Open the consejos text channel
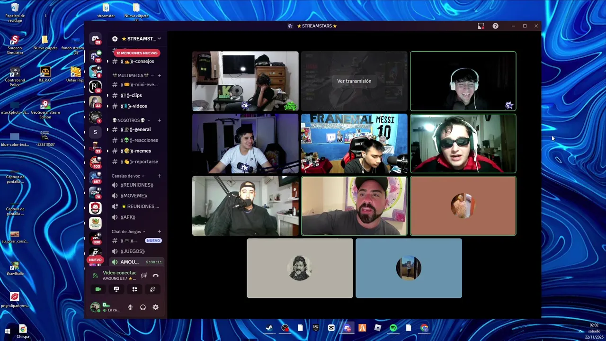Screen dimensions: 606x341 (x=136, y=61)
